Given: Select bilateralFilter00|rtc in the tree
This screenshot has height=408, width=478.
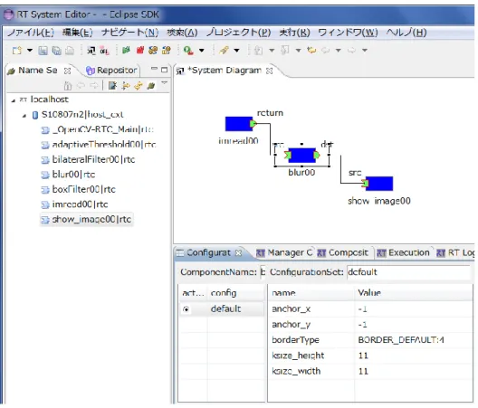Looking at the screenshot, I should point(88,159).
